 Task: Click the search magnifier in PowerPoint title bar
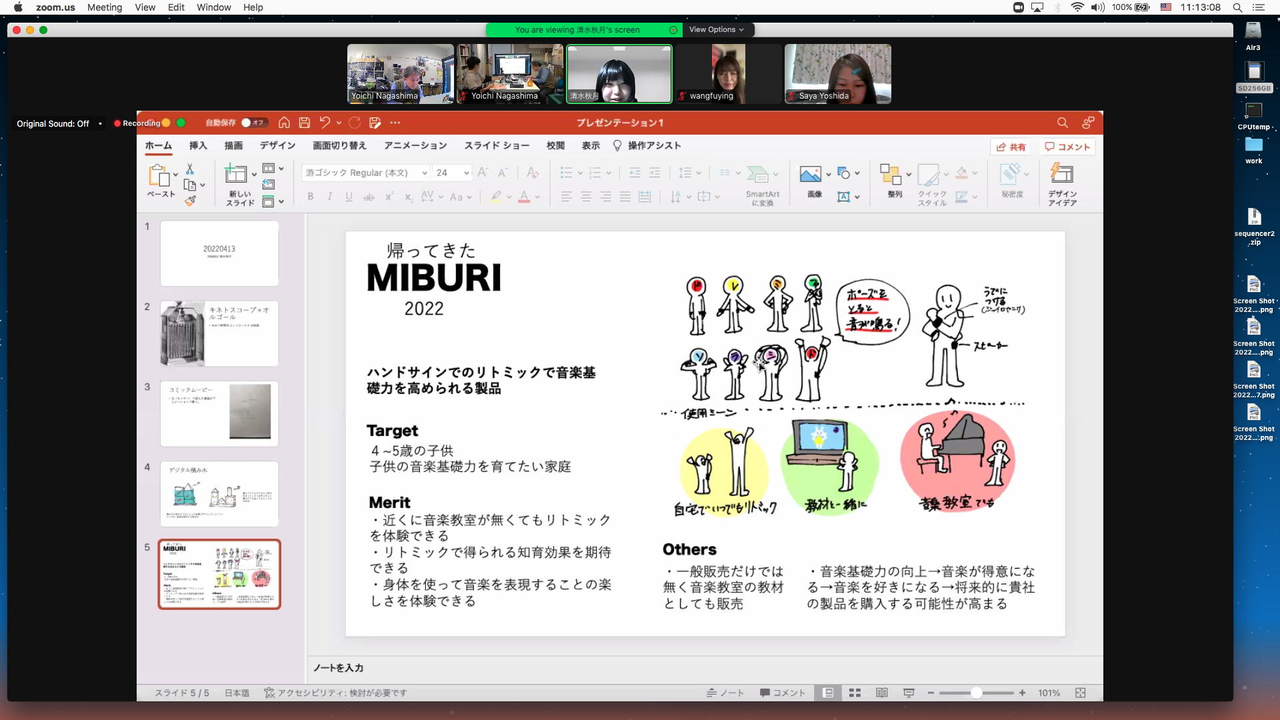1063,123
